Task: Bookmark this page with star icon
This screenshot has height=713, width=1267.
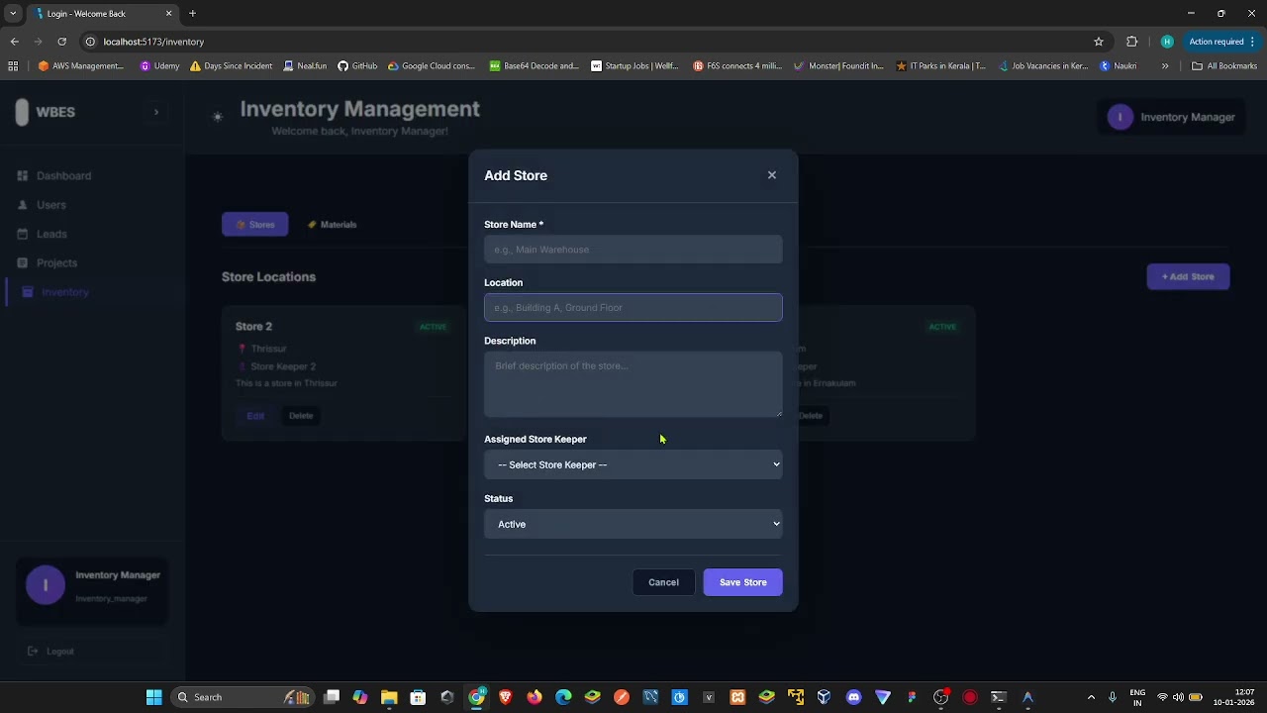Action: click(x=1099, y=42)
